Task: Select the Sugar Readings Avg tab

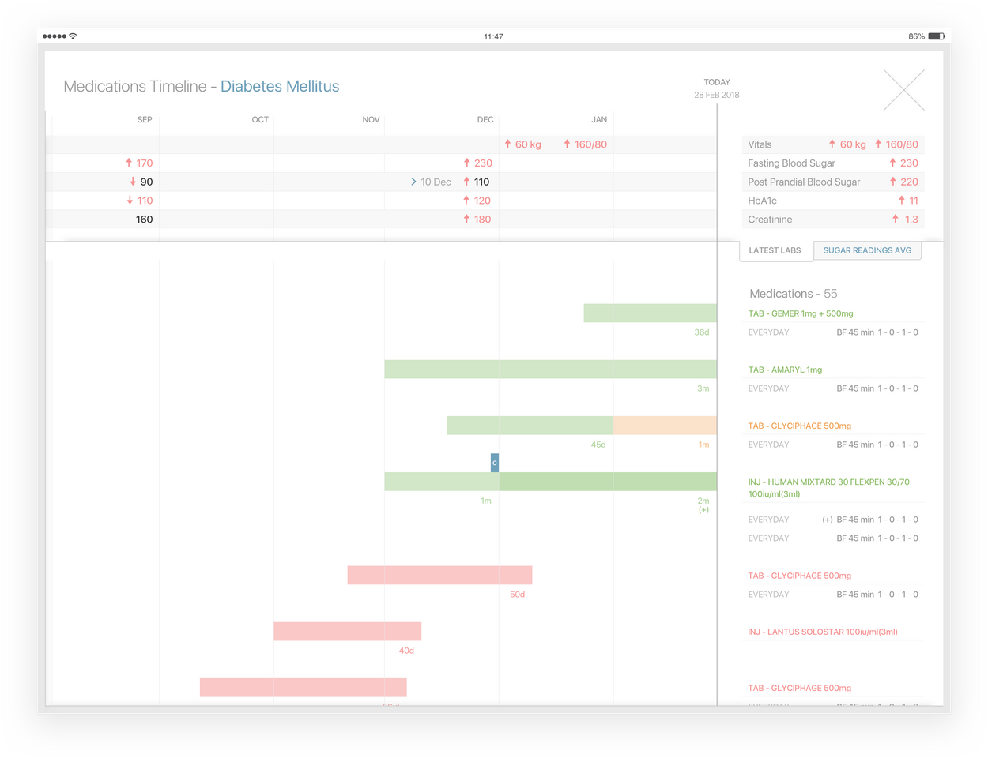Action: [867, 250]
